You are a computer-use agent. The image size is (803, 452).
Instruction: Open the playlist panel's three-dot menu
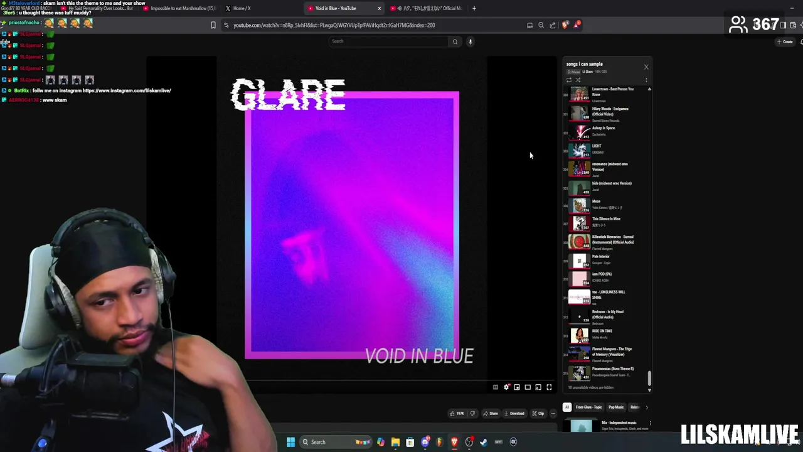pyautogui.click(x=646, y=80)
